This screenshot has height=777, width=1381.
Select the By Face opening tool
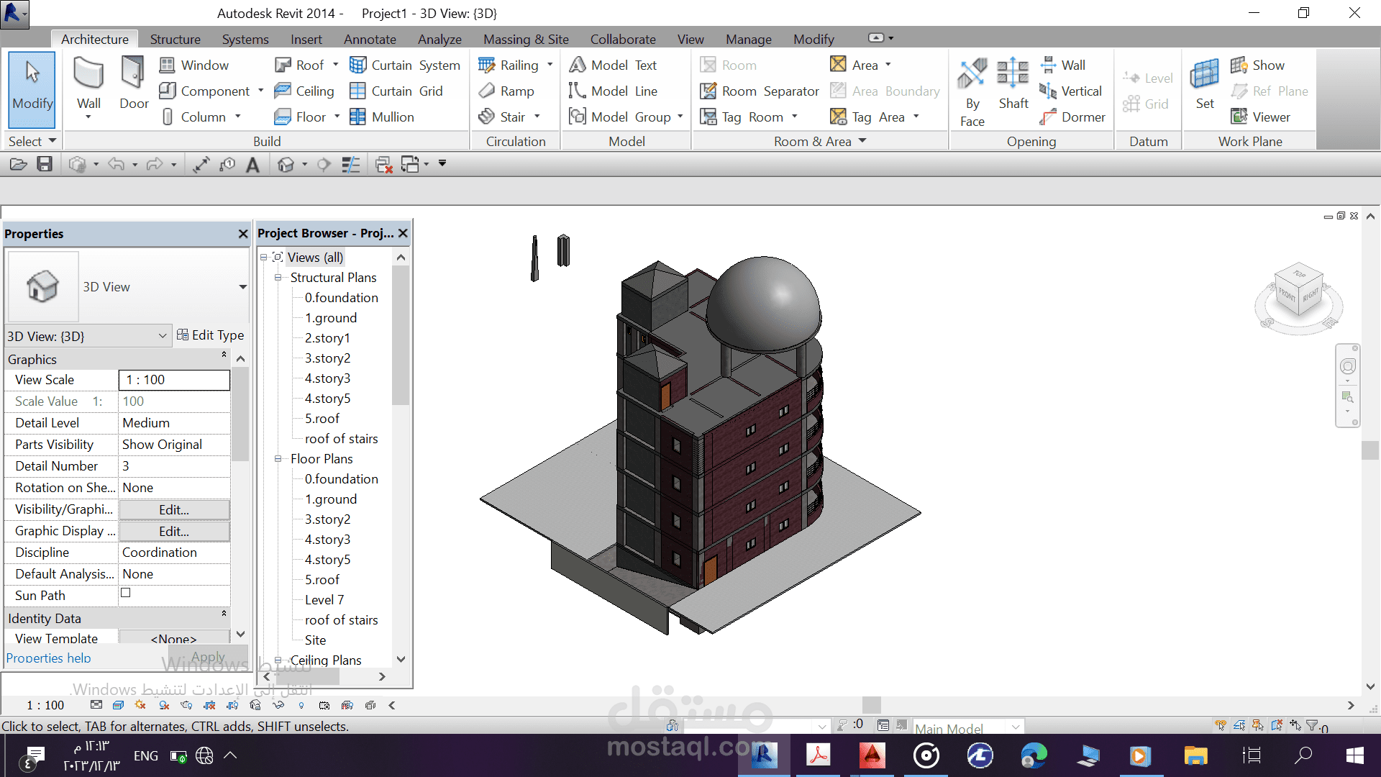(x=972, y=92)
